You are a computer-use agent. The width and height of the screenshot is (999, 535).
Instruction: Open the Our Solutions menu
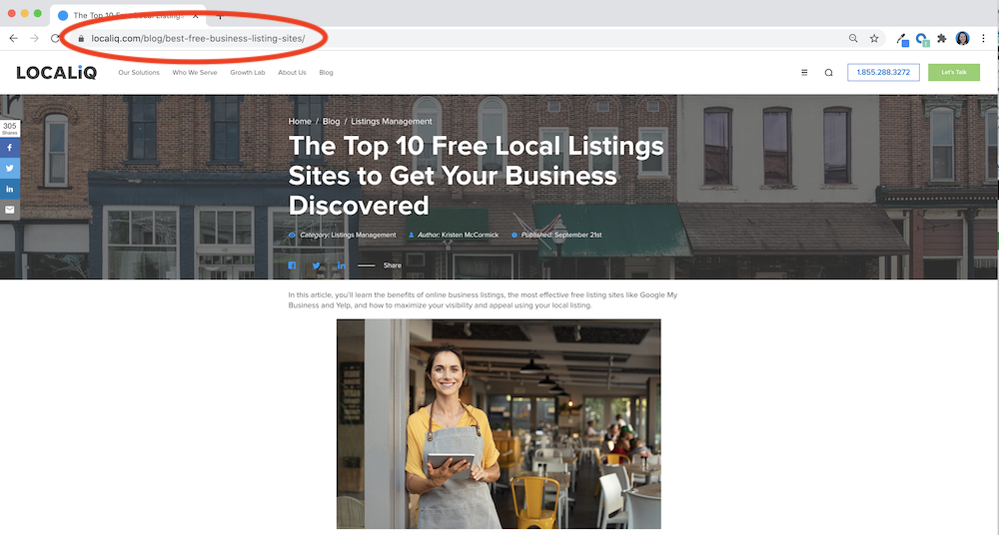pos(139,73)
